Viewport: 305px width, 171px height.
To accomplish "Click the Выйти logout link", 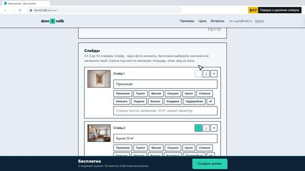I will 259,21.
